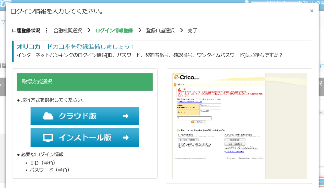Click the ＩＤ（半角） list item
324x188 pixels.
click(43, 163)
